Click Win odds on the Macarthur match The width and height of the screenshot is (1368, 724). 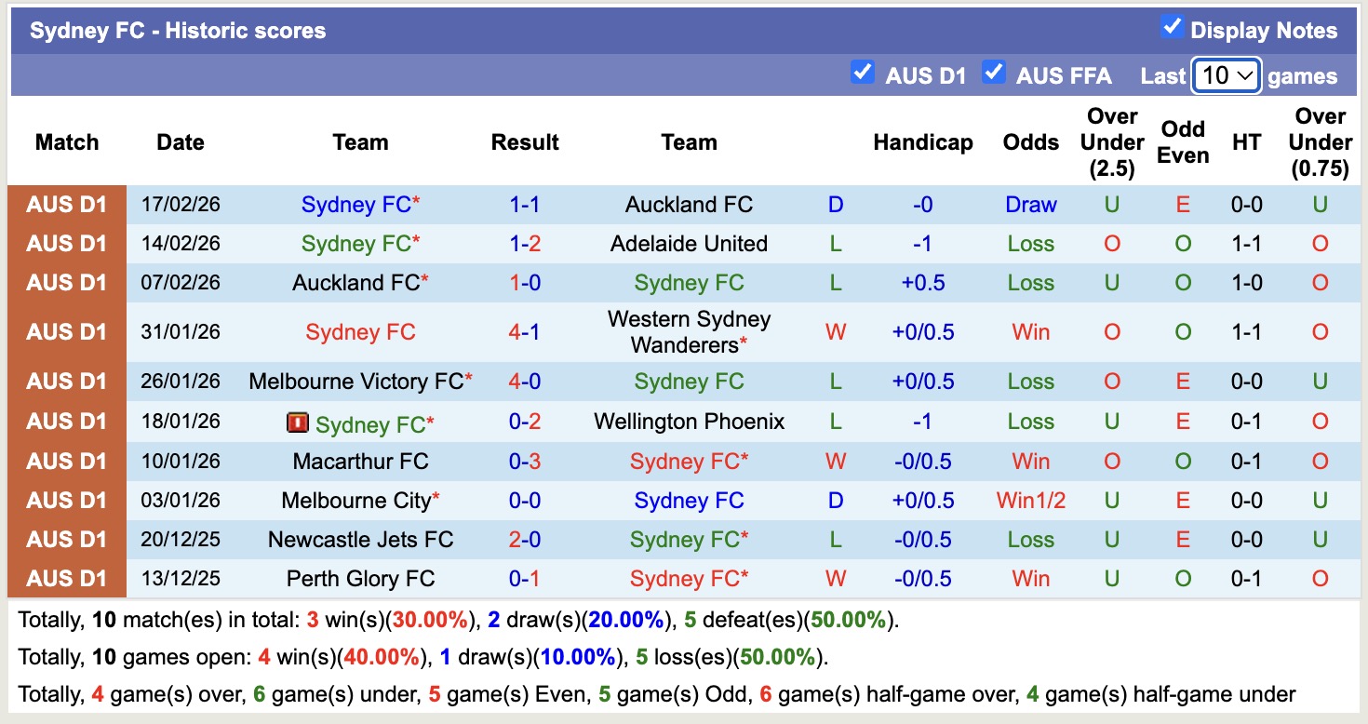click(x=1030, y=461)
